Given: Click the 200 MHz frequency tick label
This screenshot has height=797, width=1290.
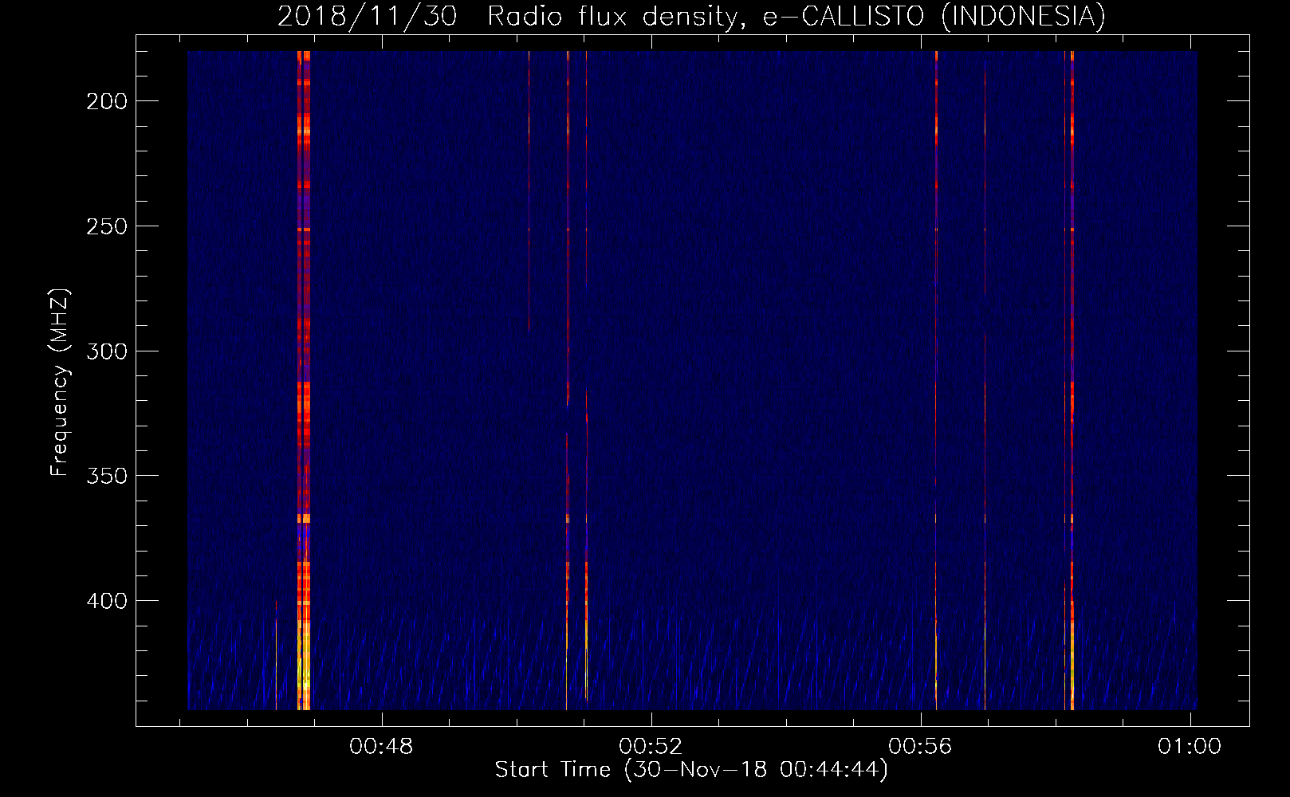Looking at the screenshot, I should pos(107,101).
